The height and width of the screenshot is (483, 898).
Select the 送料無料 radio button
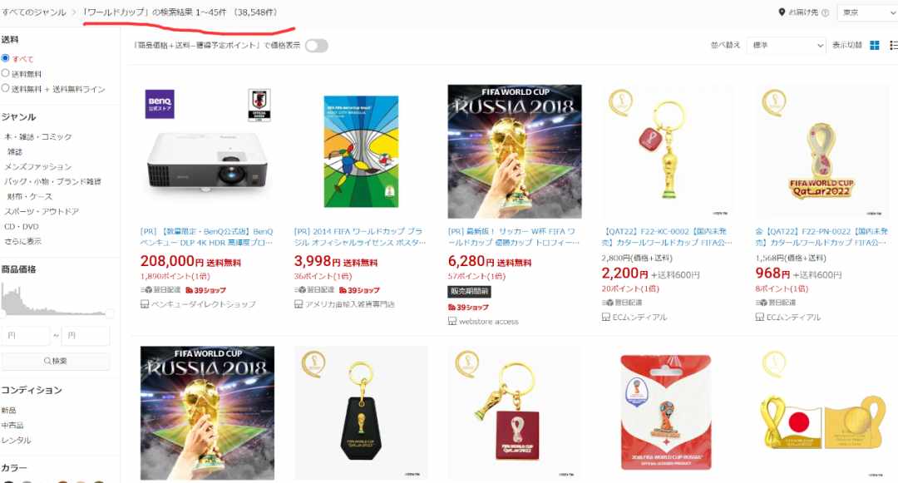point(5,73)
